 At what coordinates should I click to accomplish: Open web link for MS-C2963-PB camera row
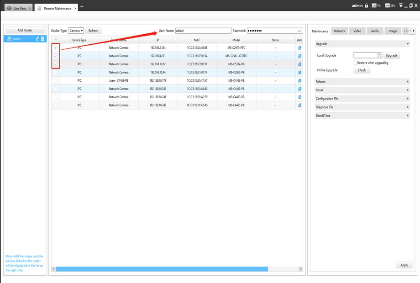pos(300,73)
